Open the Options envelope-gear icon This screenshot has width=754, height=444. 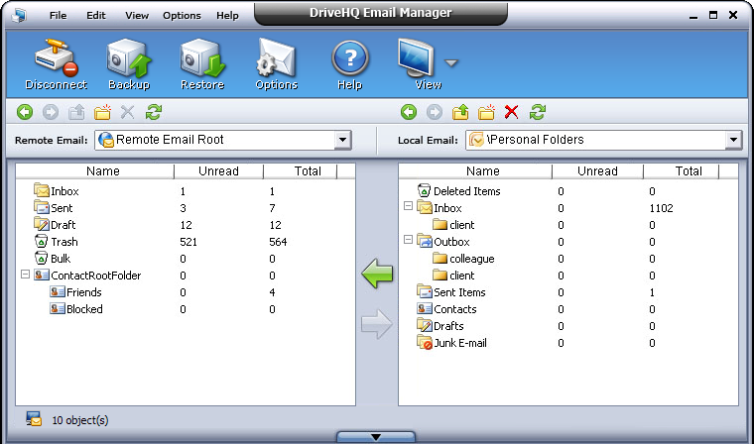276,61
